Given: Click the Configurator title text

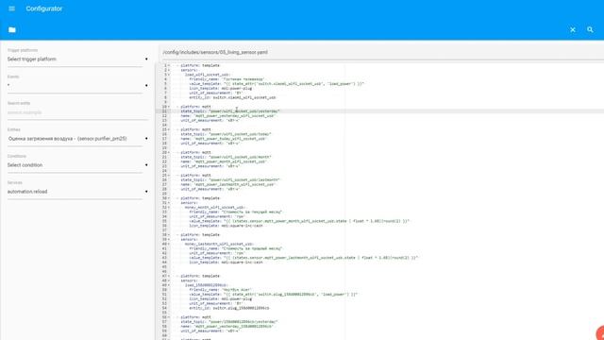Looking at the screenshot, I should (x=44, y=8).
